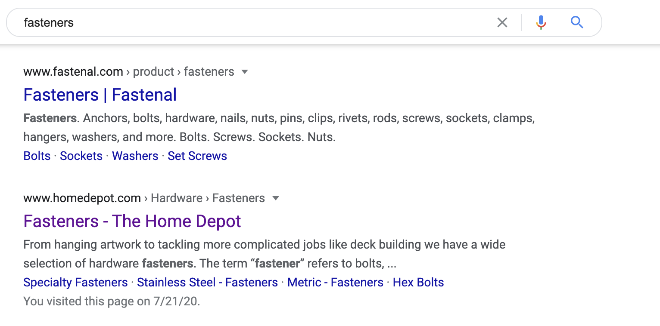Expand the dropdown arrow beside homedepot.com URL

click(x=276, y=198)
